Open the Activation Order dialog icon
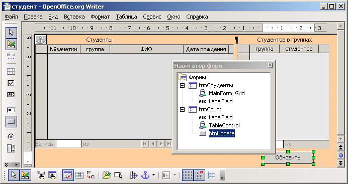The width and height of the screenshot is (348, 184). [x=91, y=175]
